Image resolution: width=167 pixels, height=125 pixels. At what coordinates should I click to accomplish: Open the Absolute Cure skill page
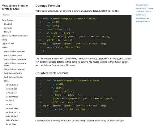coord(12,85)
